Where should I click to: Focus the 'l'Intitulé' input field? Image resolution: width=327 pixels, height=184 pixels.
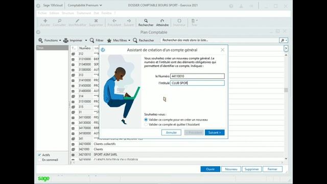pyautogui.click(x=197, y=83)
